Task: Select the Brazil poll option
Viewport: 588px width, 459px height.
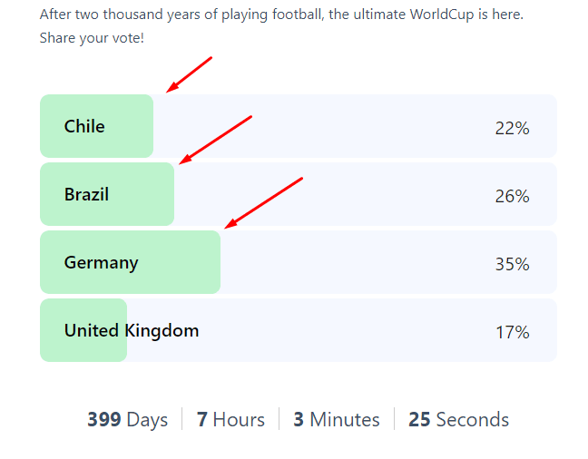Action: 299,194
